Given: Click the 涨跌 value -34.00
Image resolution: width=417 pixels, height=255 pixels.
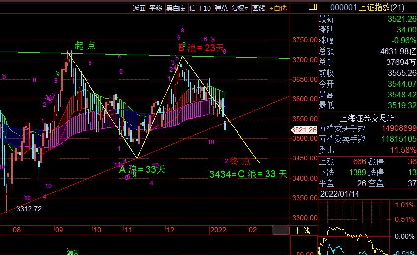Looking at the screenshot, I should (405, 30).
